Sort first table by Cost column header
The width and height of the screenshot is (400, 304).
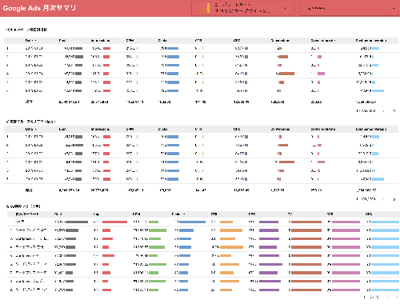(x=62, y=41)
